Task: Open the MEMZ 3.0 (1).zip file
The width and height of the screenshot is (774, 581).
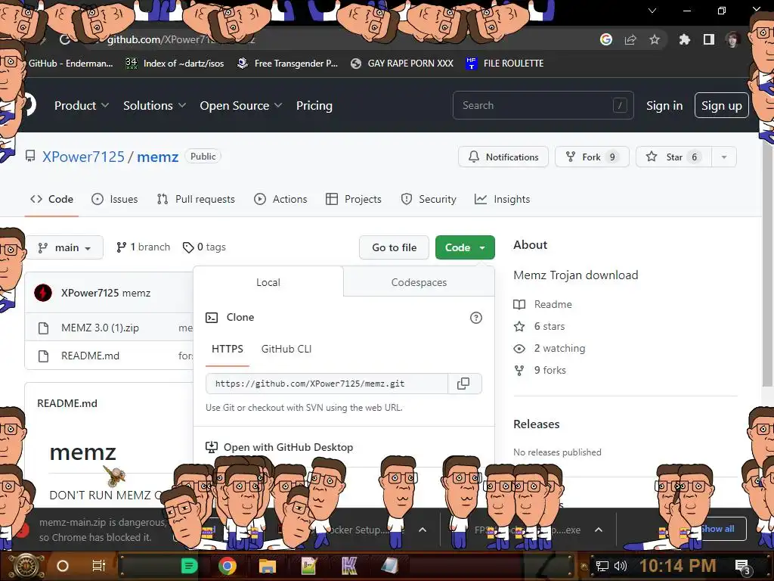Action: click(x=100, y=328)
